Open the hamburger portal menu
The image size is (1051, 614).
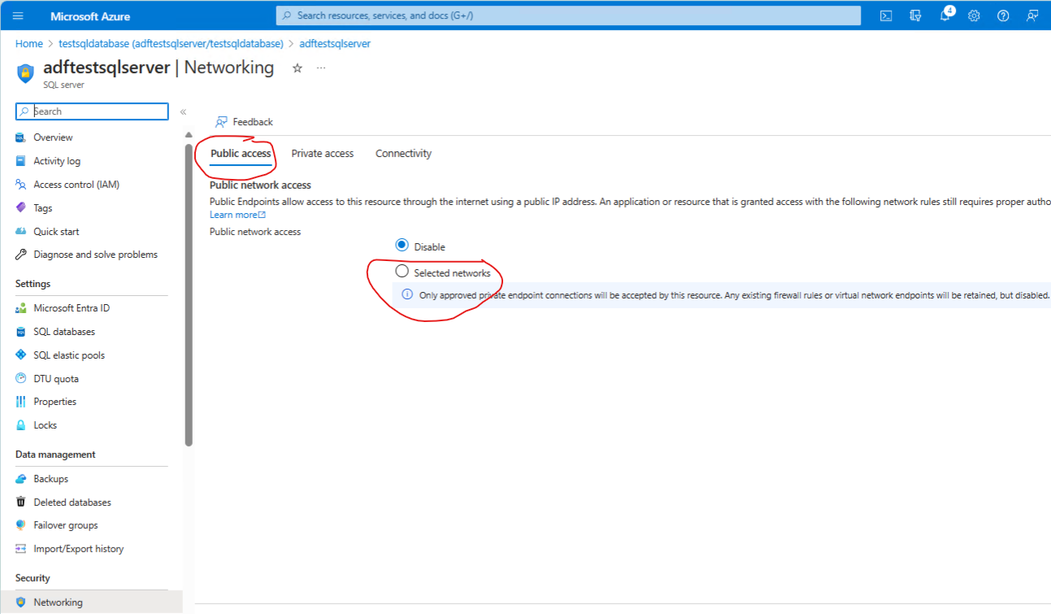click(18, 15)
